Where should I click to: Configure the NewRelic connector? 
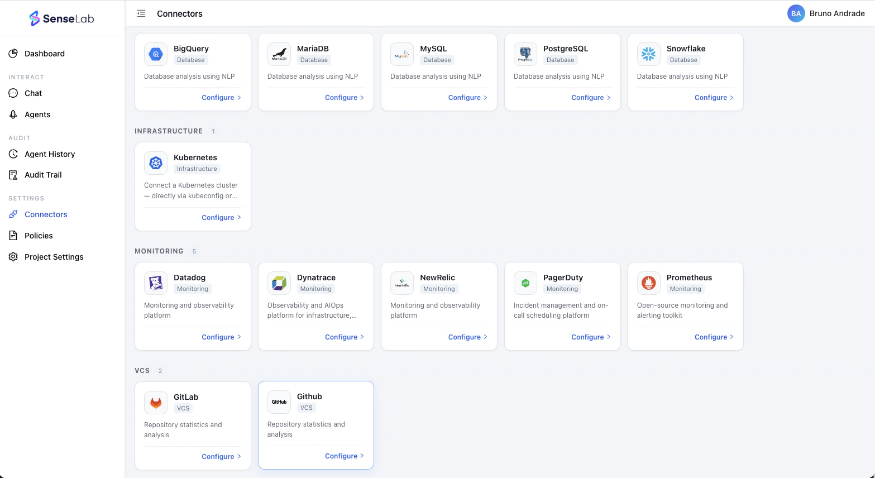point(467,337)
